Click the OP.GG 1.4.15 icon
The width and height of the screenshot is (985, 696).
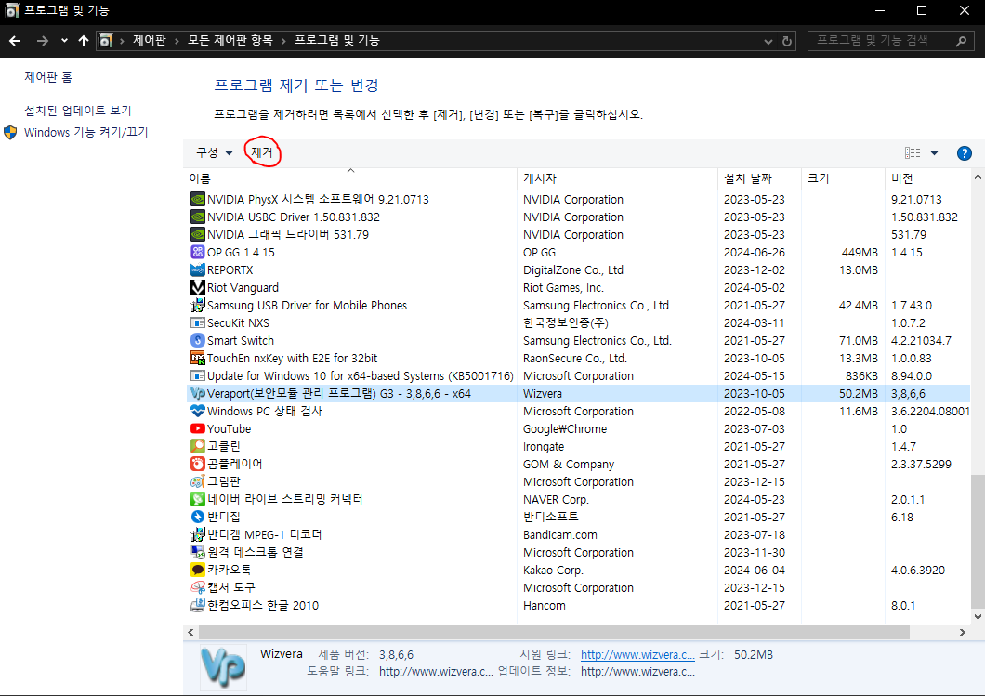click(x=197, y=252)
